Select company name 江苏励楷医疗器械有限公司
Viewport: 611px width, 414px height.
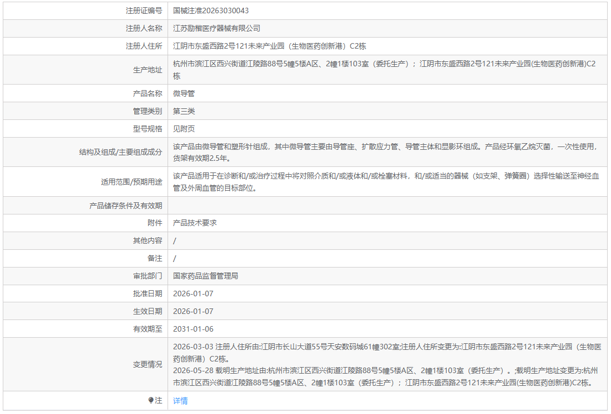click(x=217, y=28)
